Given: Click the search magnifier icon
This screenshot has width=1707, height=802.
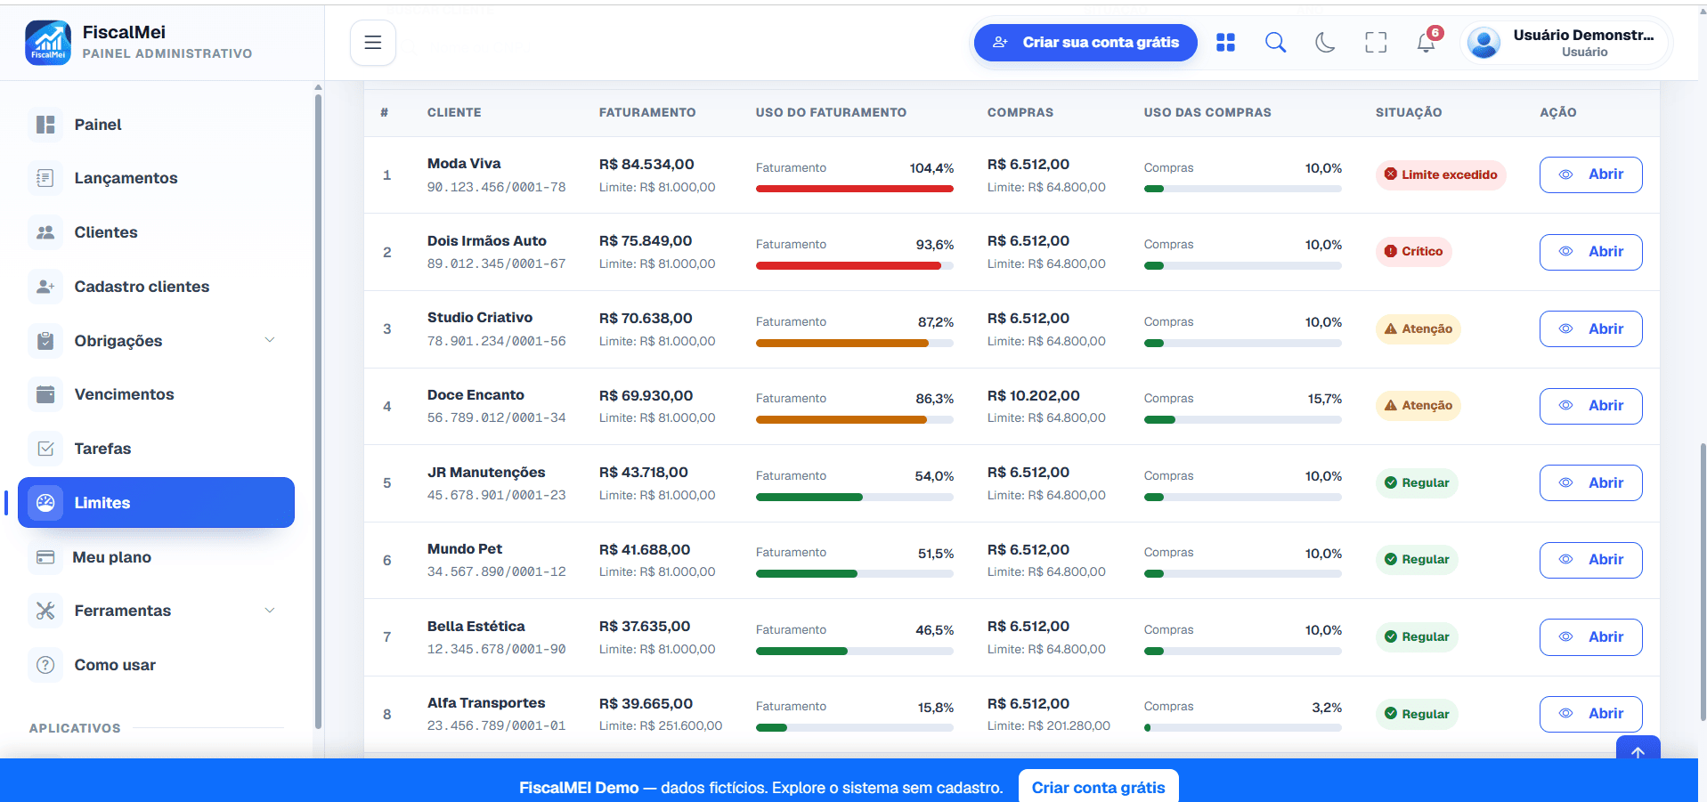Looking at the screenshot, I should 1275,43.
